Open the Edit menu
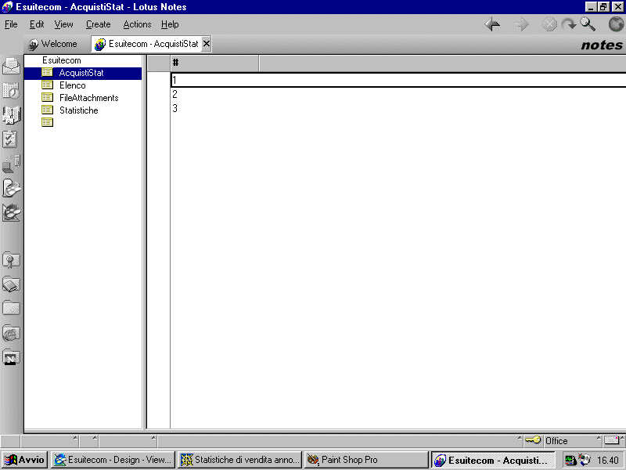626x470 pixels. (x=37, y=25)
